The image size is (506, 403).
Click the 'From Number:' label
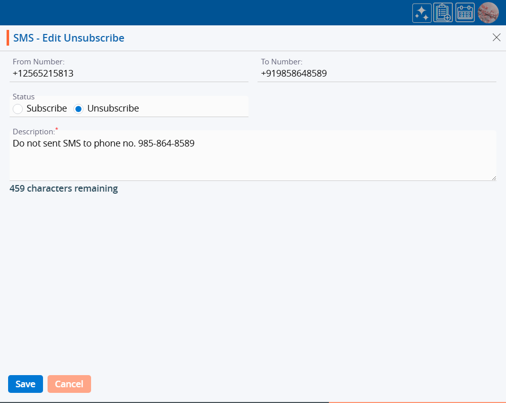[38, 62]
